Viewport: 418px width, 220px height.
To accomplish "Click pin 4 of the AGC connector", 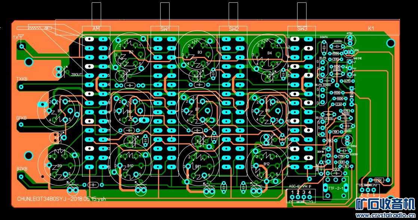I will (x=309, y=197).
